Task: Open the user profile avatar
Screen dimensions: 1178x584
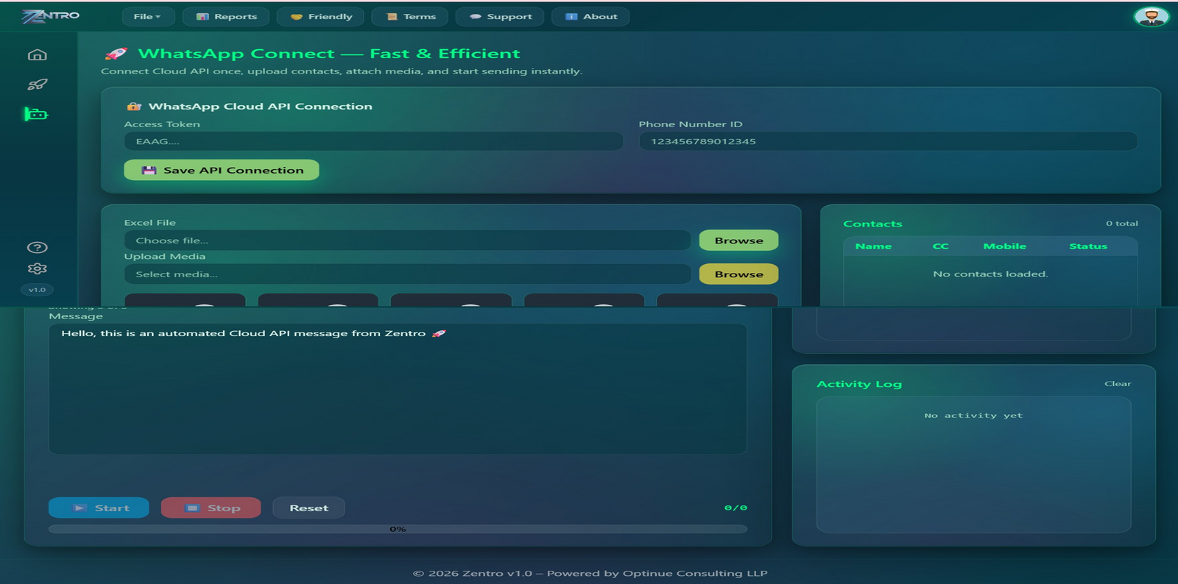Action: pyautogui.click(x=1151, y=16)
